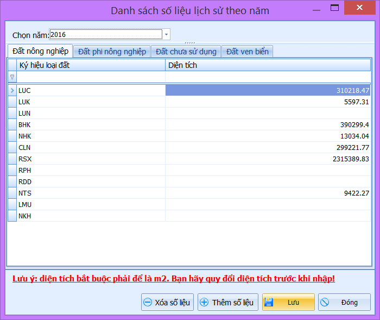The width and height of the screenshot is (380, 320).
Task: Click the Xóa số liệu delete button
Action: pyautogui.click(x=167, y=303)
